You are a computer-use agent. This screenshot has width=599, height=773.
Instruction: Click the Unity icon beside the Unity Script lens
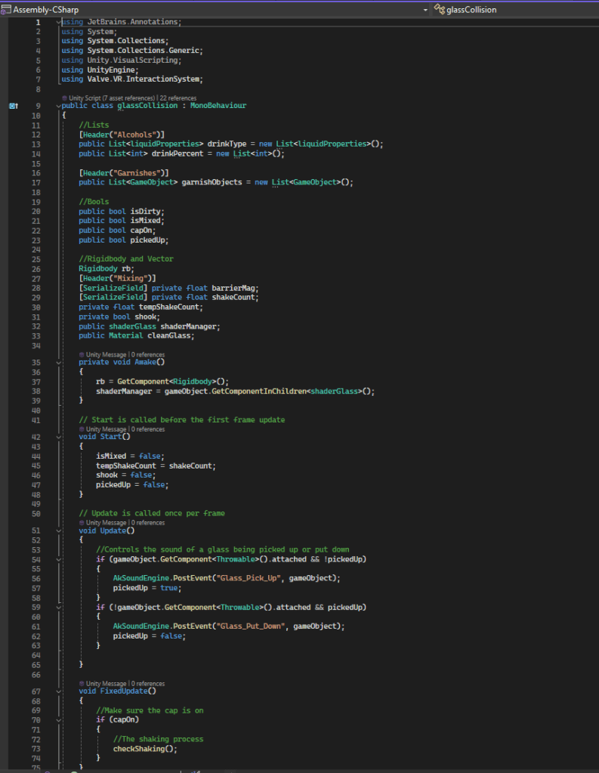[x=64, y=97]
